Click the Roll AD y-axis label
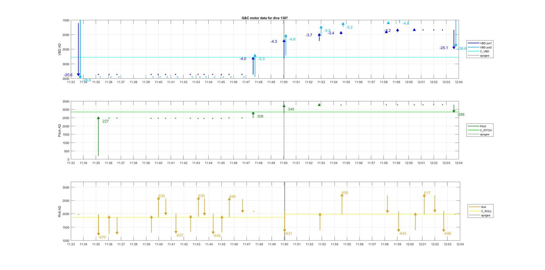The image size is (545, 270). [x=60, y=211]
